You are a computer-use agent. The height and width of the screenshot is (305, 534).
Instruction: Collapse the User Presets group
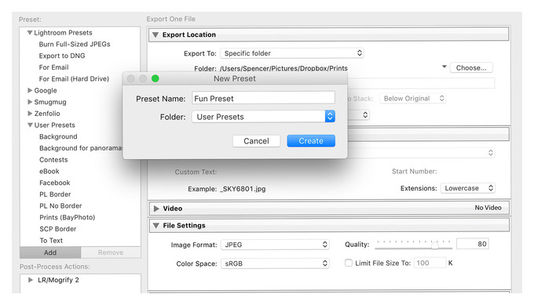(30, 125)
